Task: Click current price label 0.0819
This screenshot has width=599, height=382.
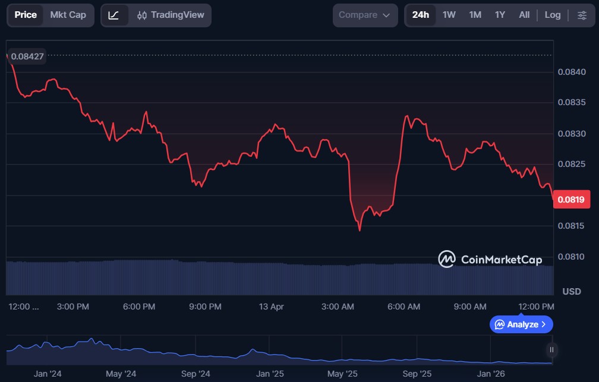Action: click(x=571, y=200)
